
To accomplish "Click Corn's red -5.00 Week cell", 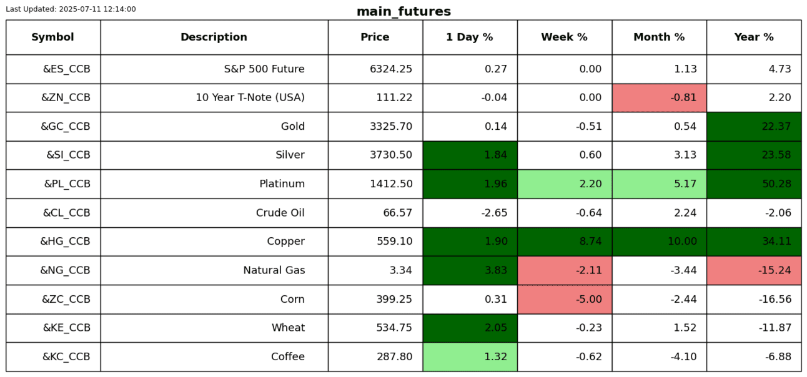I will [564, 299].
